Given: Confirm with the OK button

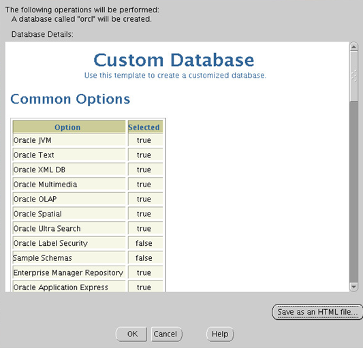Looking at the screenshot, I should pos(131,334).
